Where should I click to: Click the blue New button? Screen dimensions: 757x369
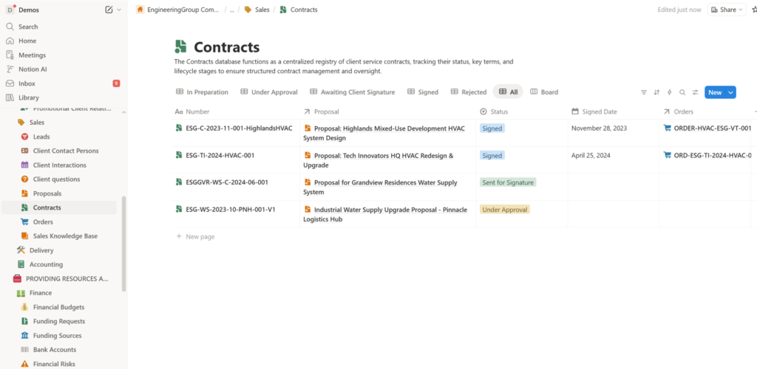tap(714, 92)
